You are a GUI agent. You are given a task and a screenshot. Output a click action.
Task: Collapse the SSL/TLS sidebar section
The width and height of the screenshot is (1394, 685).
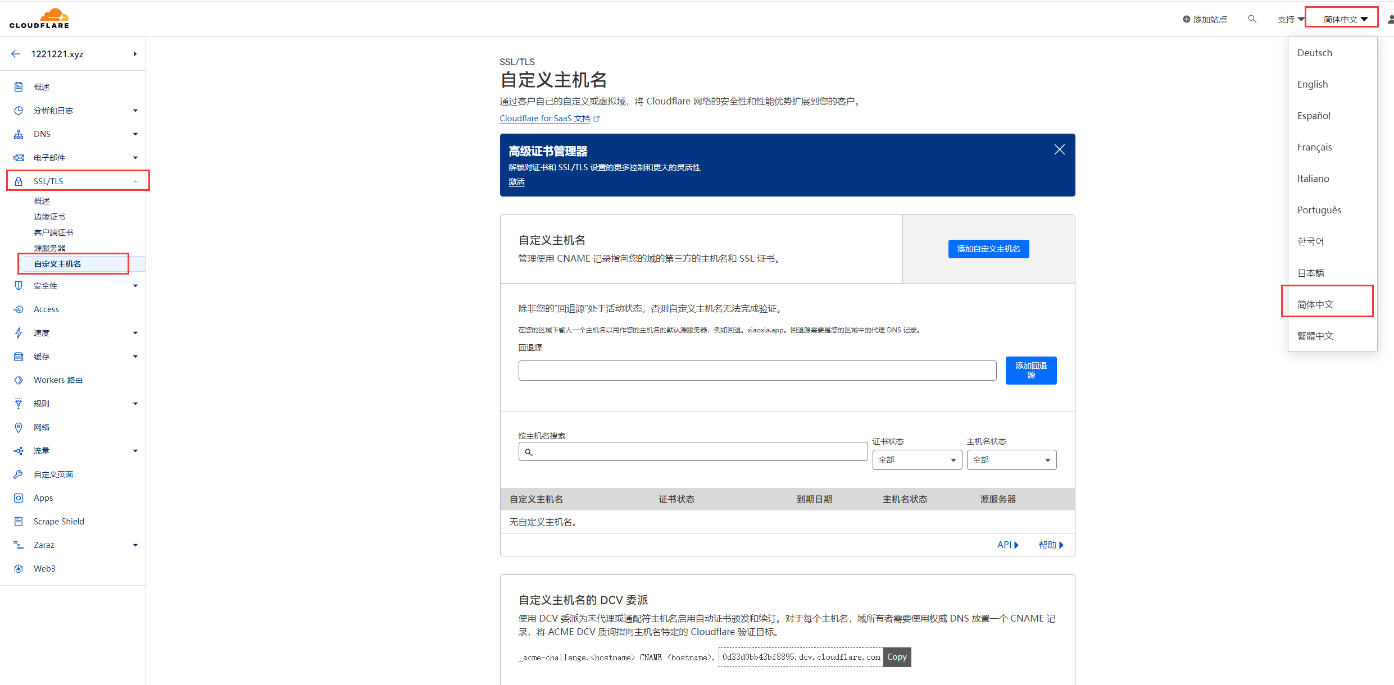point(135,181)
